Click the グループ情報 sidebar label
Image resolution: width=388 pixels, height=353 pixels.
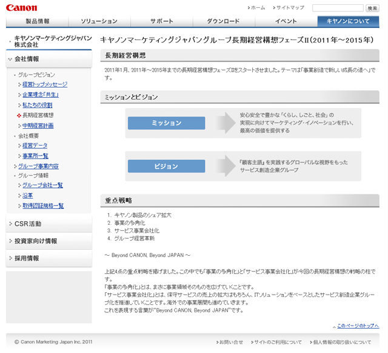pos(33,176)
